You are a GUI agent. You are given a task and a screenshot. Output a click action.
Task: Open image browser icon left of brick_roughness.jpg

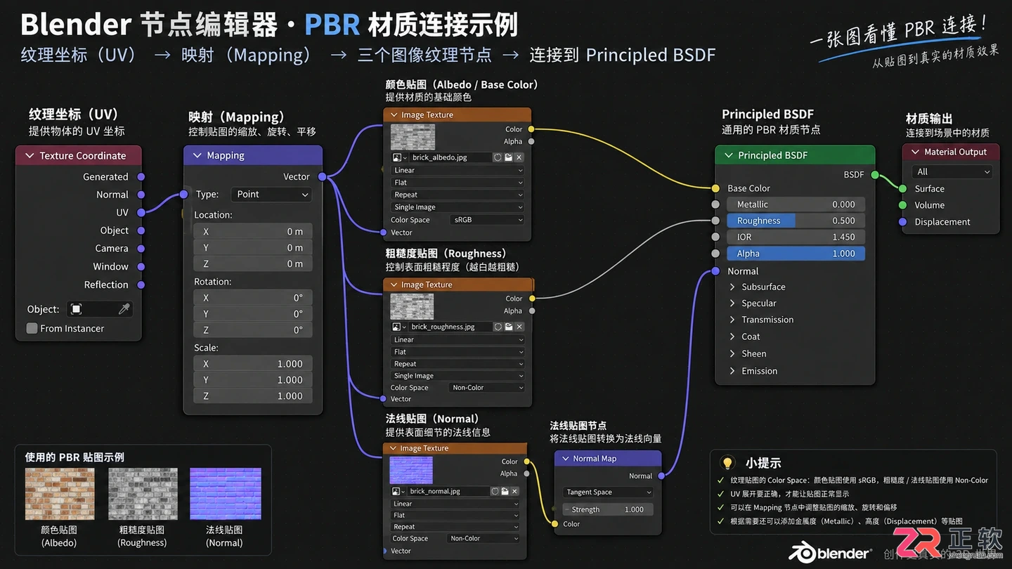[398, 327]
